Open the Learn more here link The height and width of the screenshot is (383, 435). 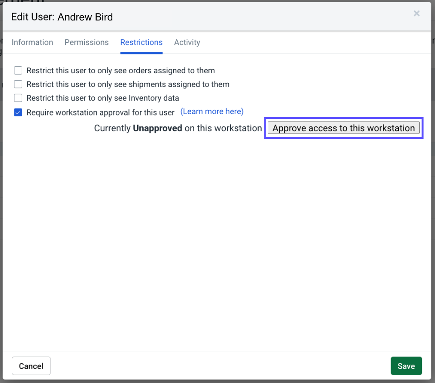[212, 111]
